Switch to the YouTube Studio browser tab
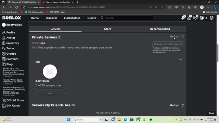Screen dimensions: 219x123 point(58,2)
